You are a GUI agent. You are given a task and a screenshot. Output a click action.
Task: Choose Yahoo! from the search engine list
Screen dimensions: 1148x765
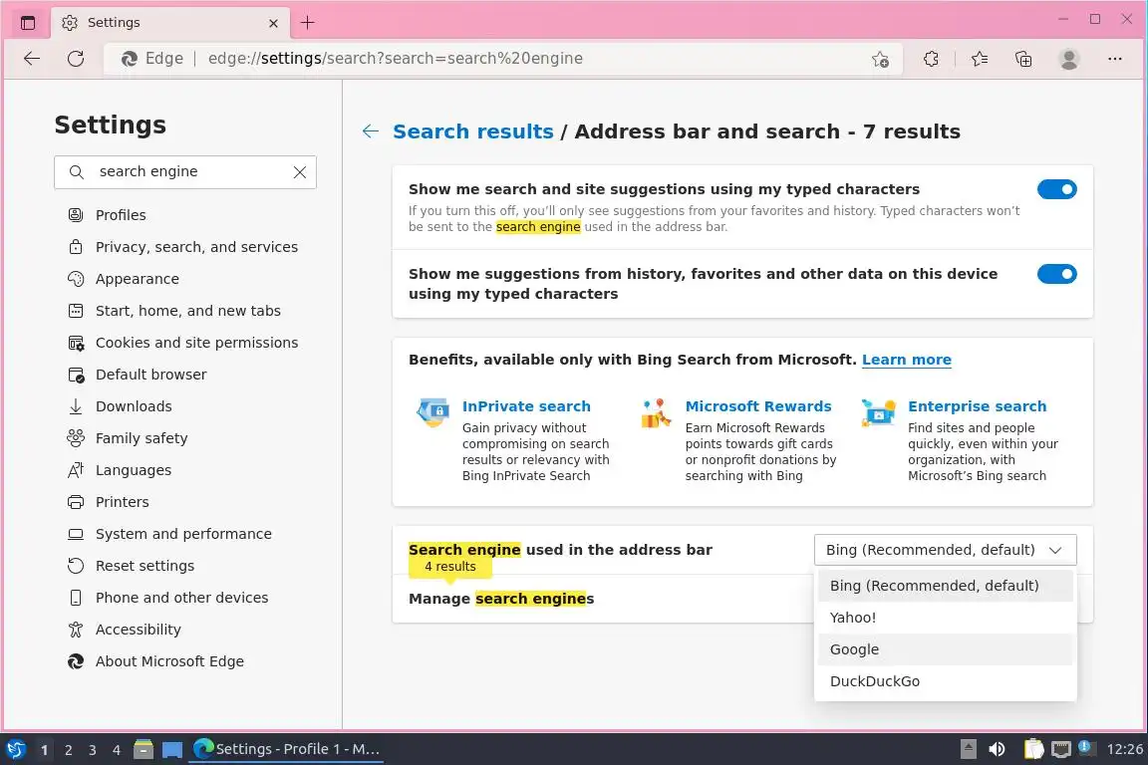click(945, 618)
